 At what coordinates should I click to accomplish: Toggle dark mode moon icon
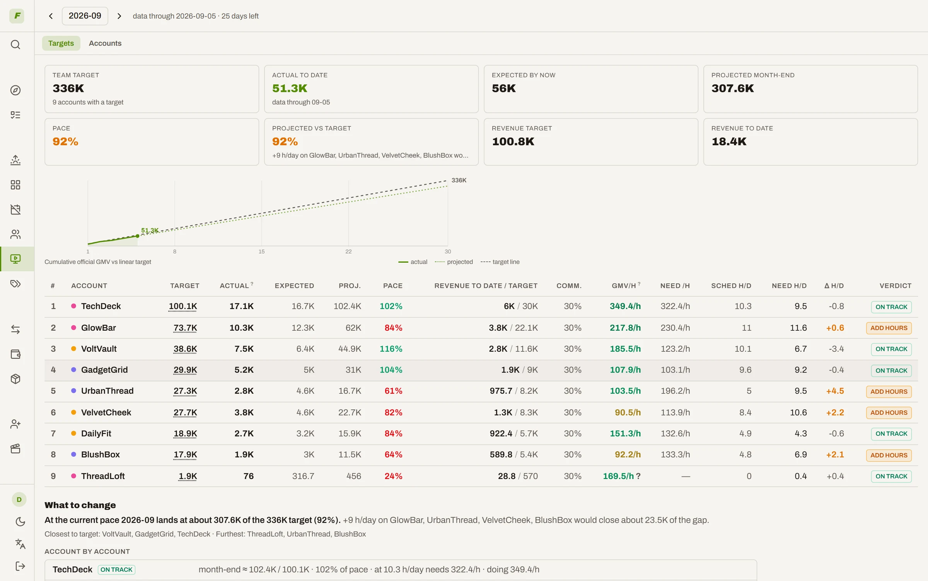pyautogui.click(x=20, y=522)
